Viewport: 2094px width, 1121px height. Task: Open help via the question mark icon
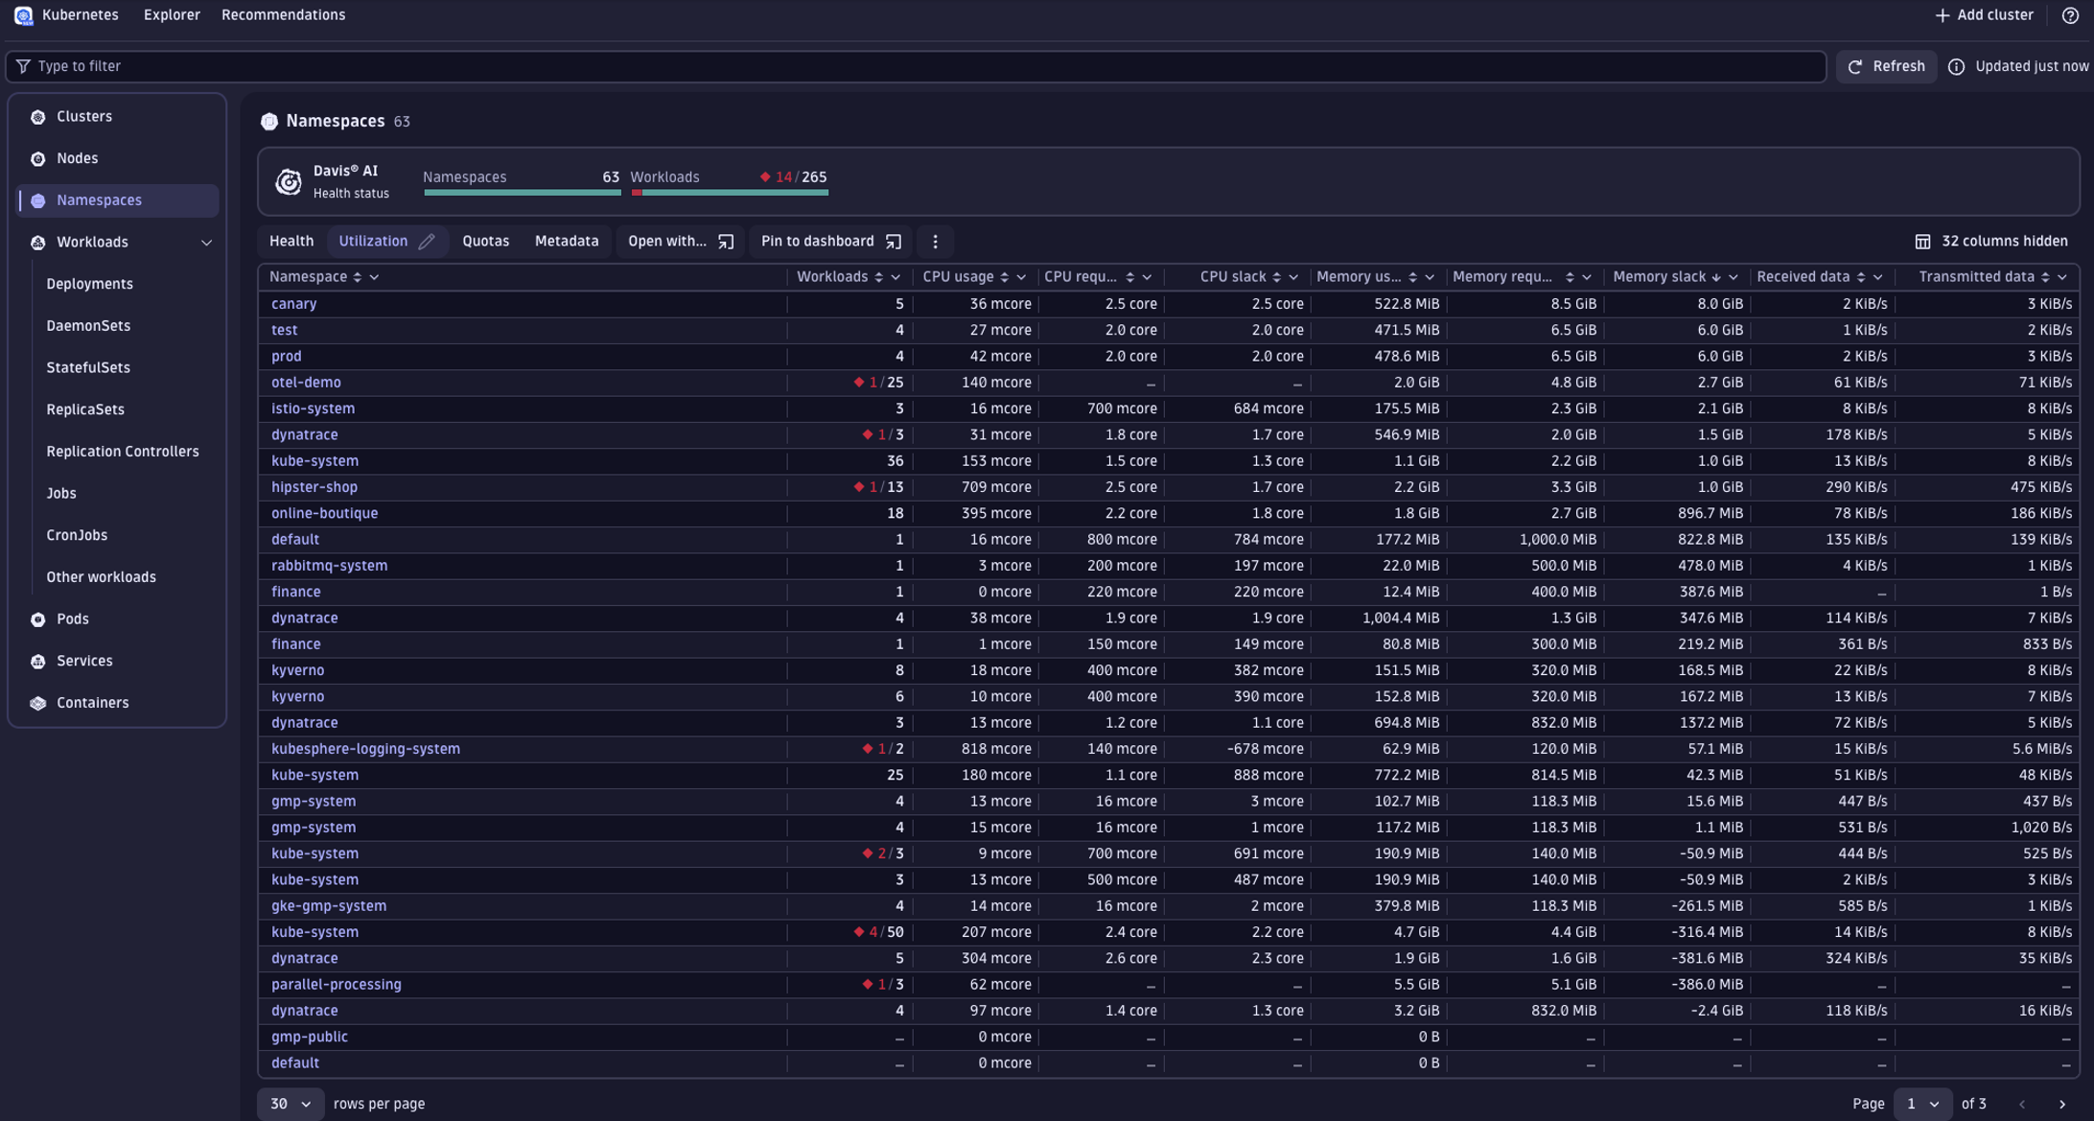pos(2070,14)
